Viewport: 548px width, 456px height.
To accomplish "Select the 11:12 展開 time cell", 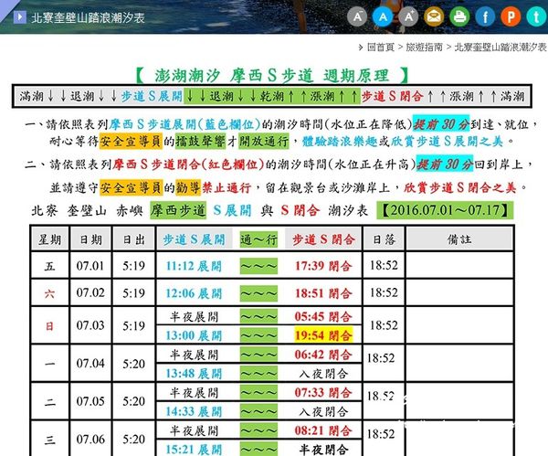I will [192, 267].
